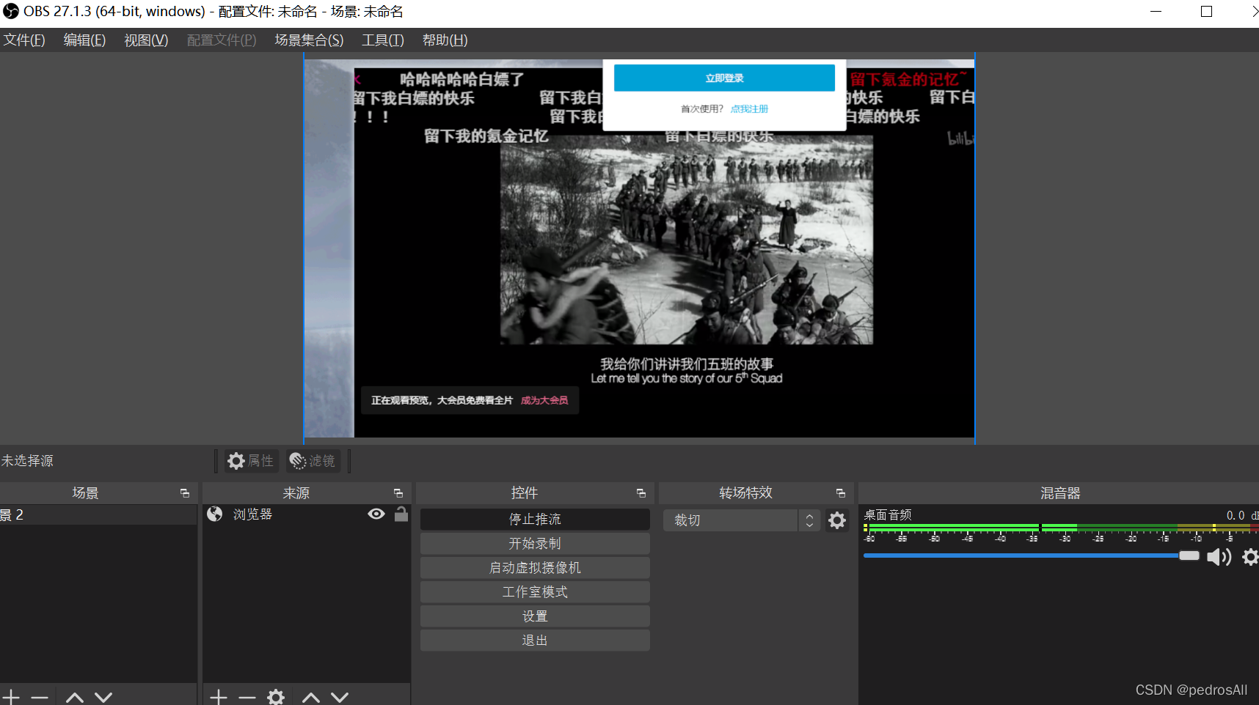Mute 桌面音频 with the speaker icon
Viewport: 1259px width, 705px height.
[x=1219, y=557]
